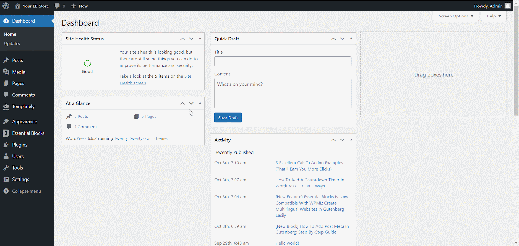Screen dimensions: 519x246
Task: Click the Templately icon in sidebar
Action: click(x=6, y=106)
